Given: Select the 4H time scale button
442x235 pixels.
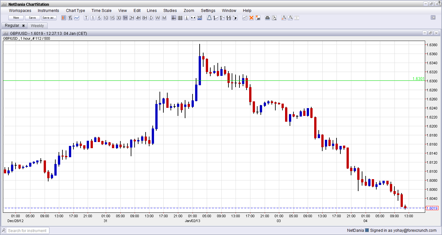Looking at the screenshot, I should tap(138, 18).
